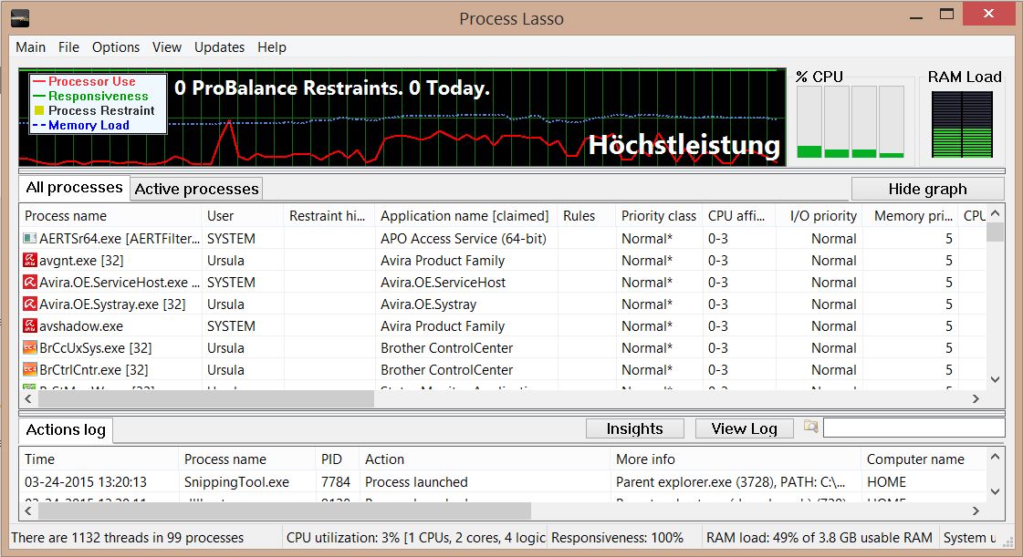1023x557 pixels.
Task: Sort by Priority class column header
Action: pyautogui.click(x=659, y=216)
